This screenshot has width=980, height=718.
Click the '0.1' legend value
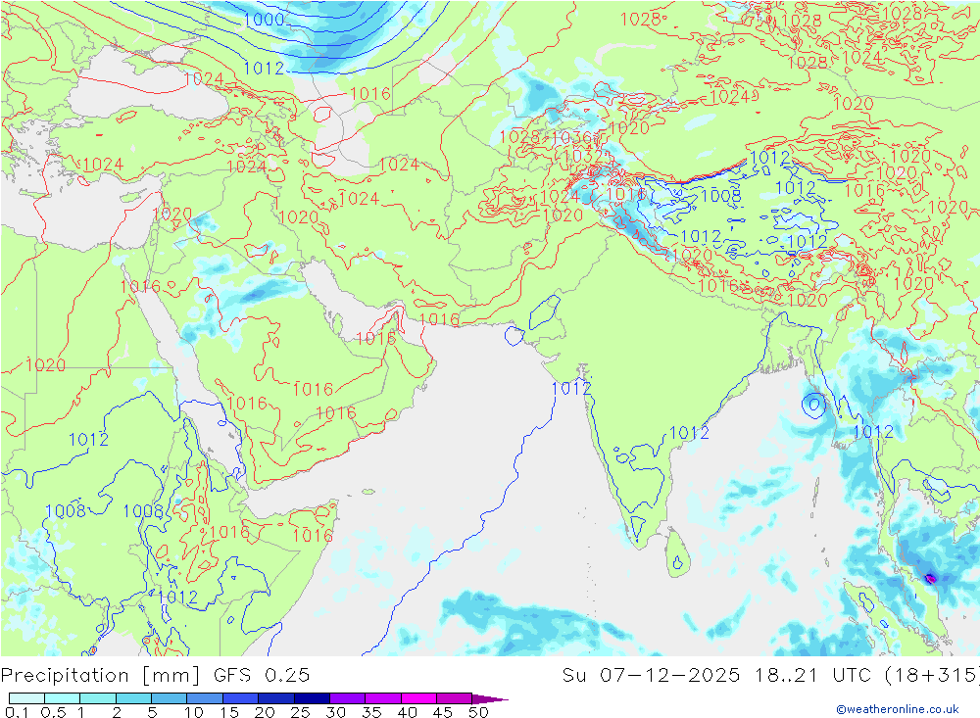(17, 712)
